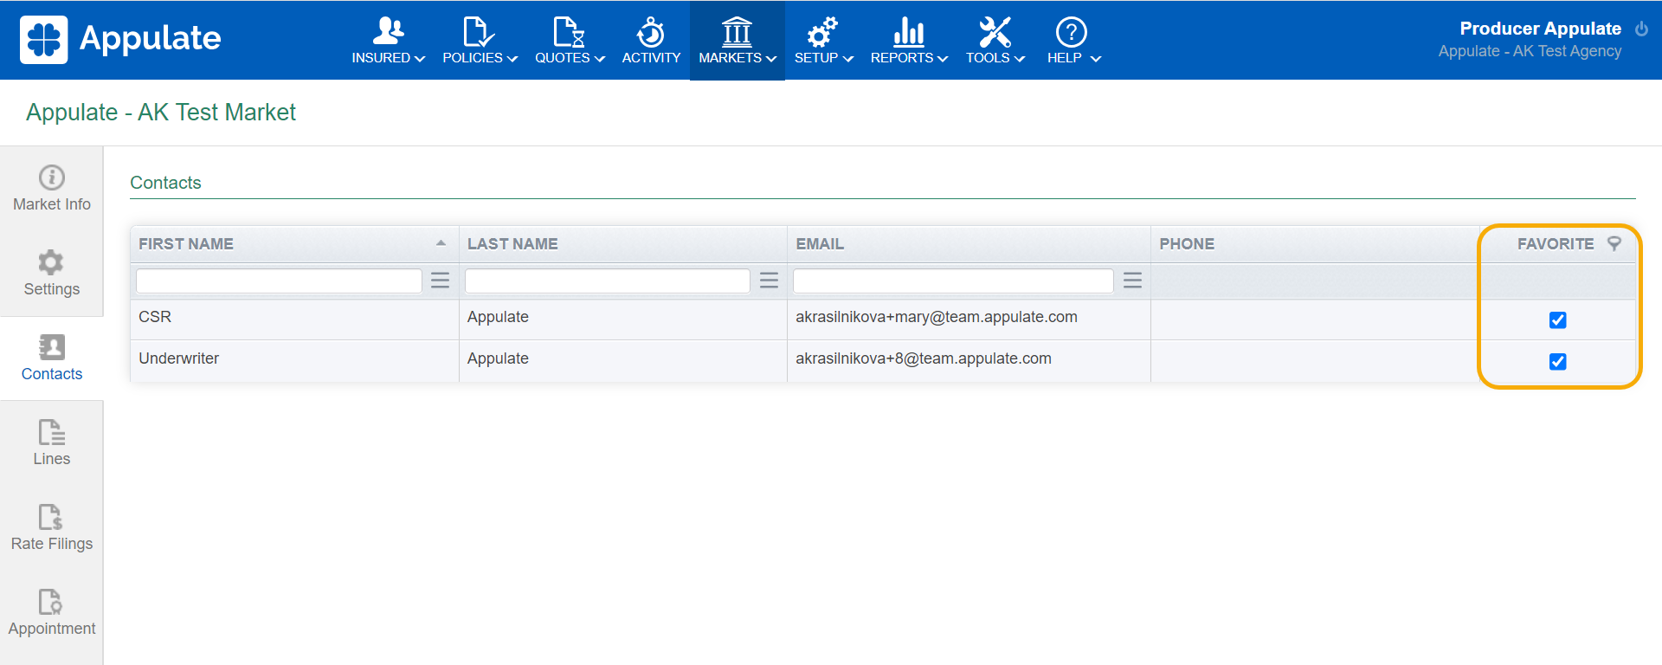Expand the Reports dropdown menu
This screenshot has width=1662, height=665.
908,41
